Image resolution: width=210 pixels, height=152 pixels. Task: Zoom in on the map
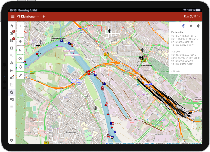point(20,26)
